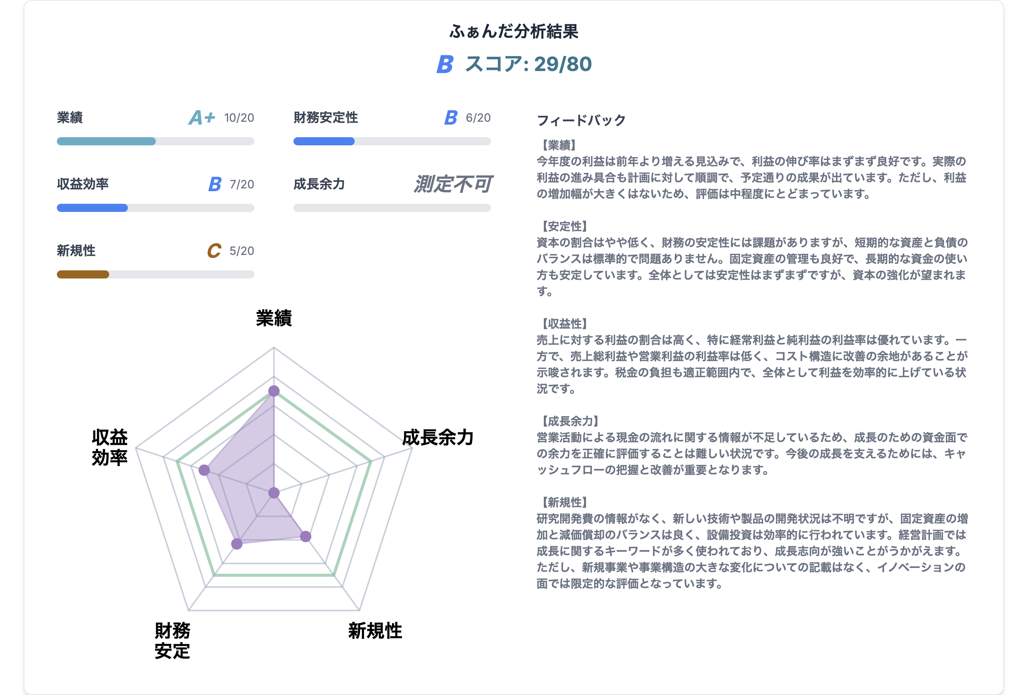This screenshot has height=695, width=1030.
Task: Click the フィードバック section heading
Action: [581, 120]
